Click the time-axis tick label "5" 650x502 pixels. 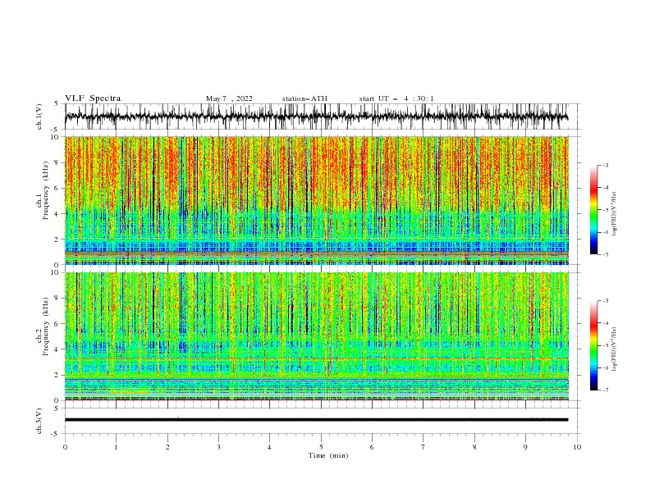321,447
